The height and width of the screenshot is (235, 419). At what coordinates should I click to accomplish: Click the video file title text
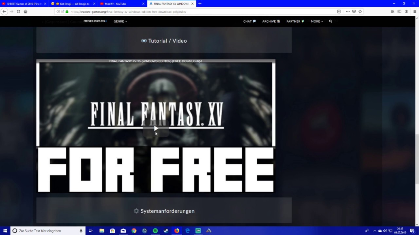click(156, 61)
